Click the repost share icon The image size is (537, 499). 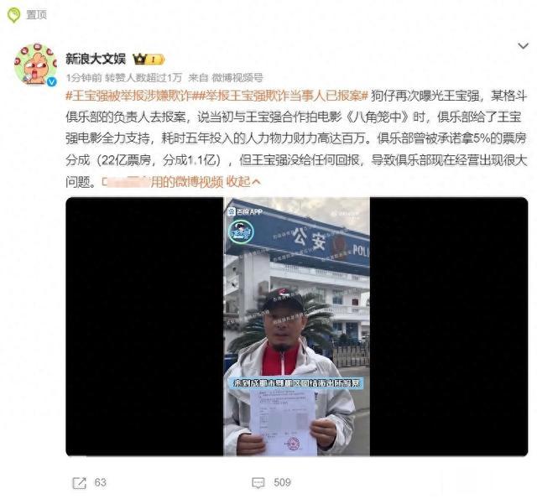(80, 482)
